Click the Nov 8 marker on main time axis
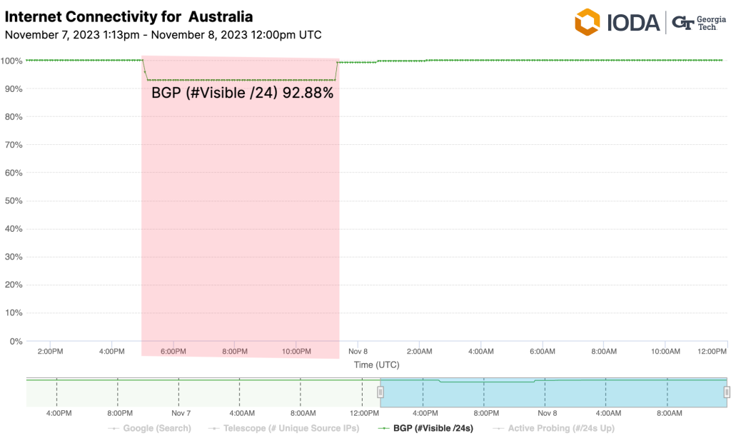This screenshot has width=731, height=438. (357, 352)
